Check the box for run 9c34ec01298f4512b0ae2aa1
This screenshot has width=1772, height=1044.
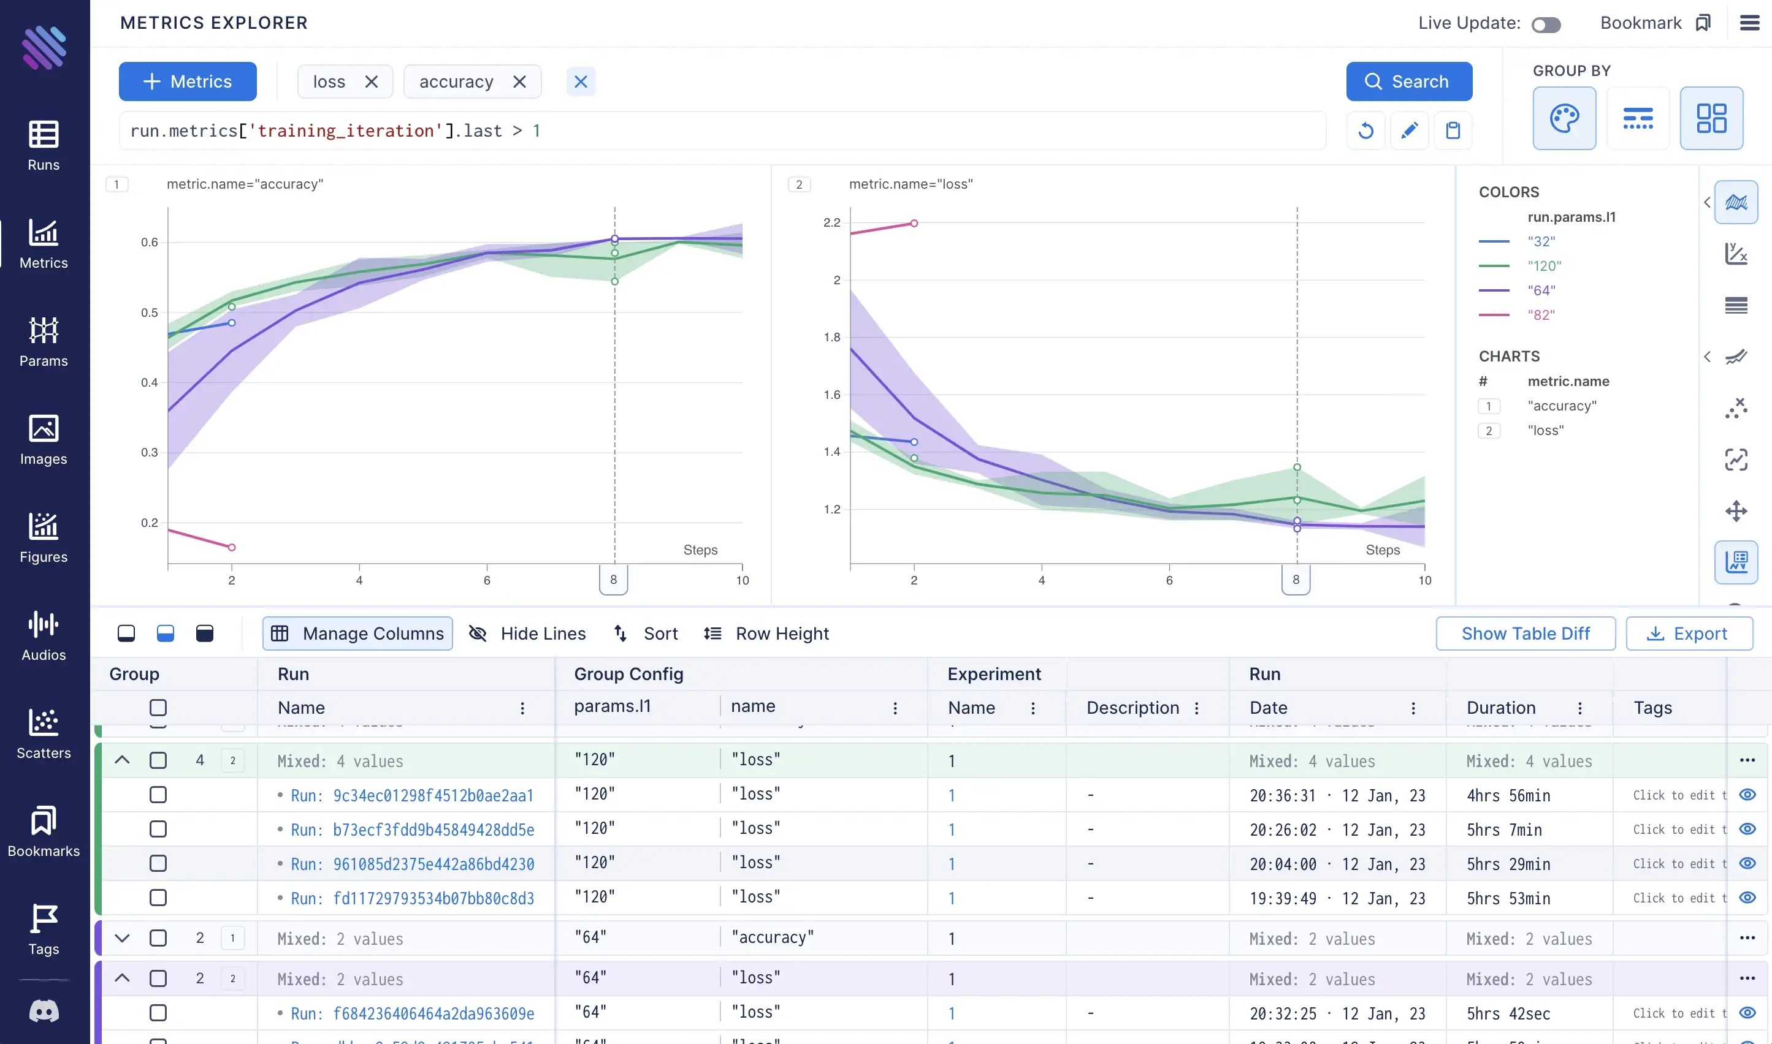tap(158, 795)
